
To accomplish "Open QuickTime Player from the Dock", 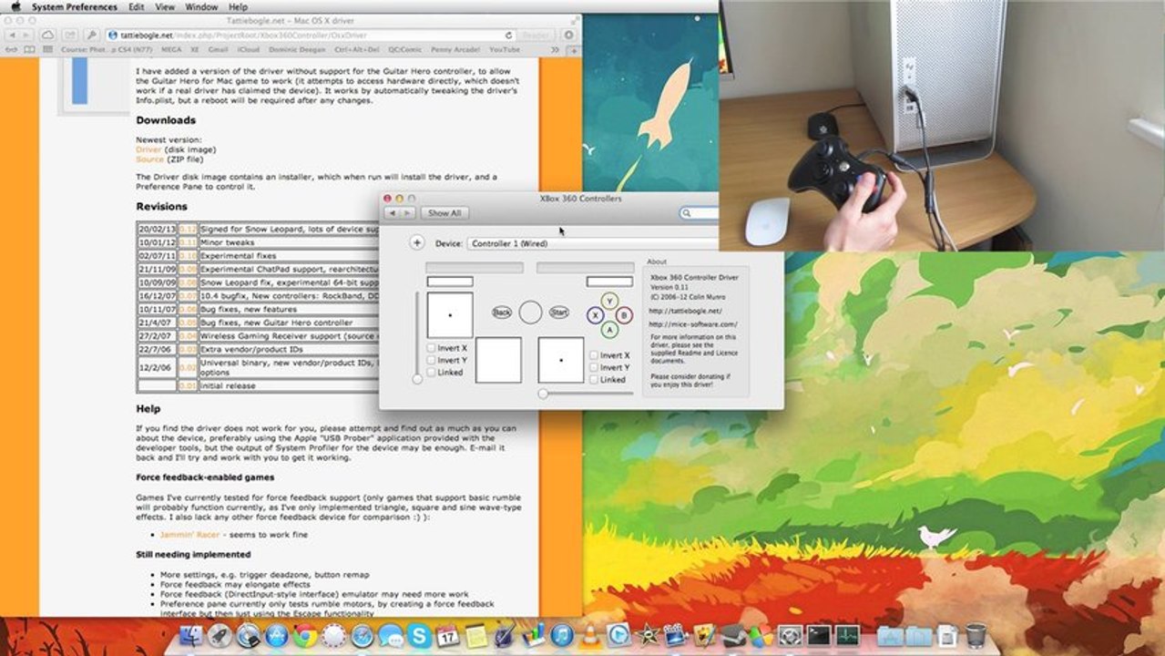I will 618,635.
